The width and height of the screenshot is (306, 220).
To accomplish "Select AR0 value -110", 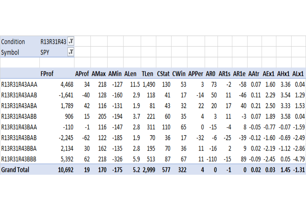I will point(212,159).
